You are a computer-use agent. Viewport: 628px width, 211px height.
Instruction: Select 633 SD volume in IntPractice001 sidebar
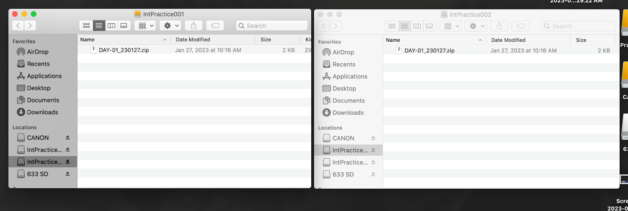tap(37, 174)
